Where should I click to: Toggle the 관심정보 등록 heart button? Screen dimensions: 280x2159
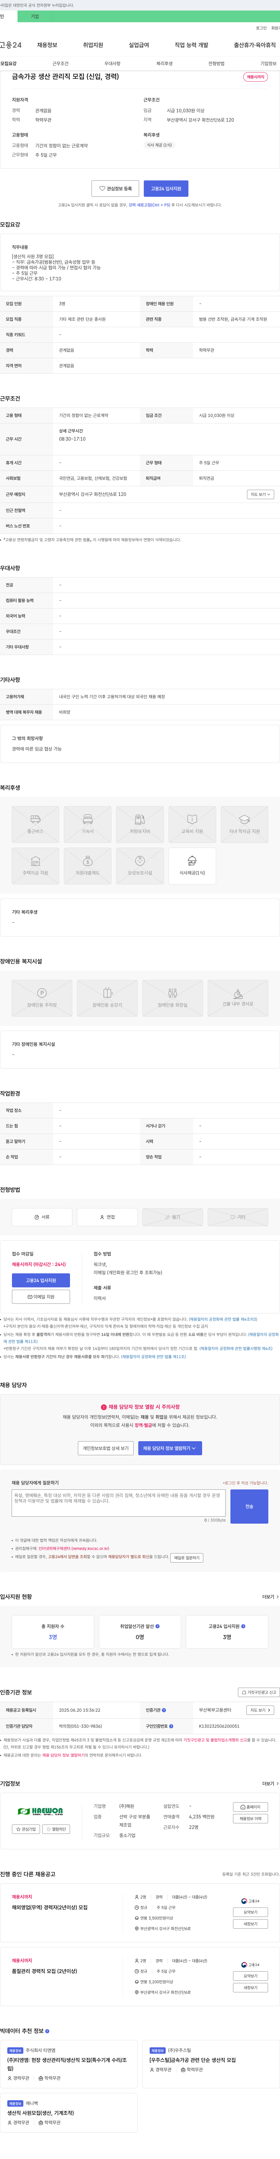click(x=115, y=189)
